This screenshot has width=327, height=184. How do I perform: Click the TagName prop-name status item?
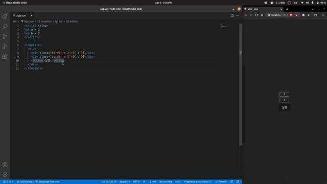click(x=198, y=182)
